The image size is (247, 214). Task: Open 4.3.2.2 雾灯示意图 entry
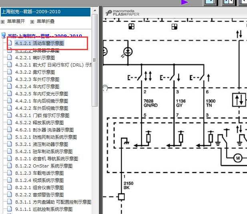tap(35, 72)
